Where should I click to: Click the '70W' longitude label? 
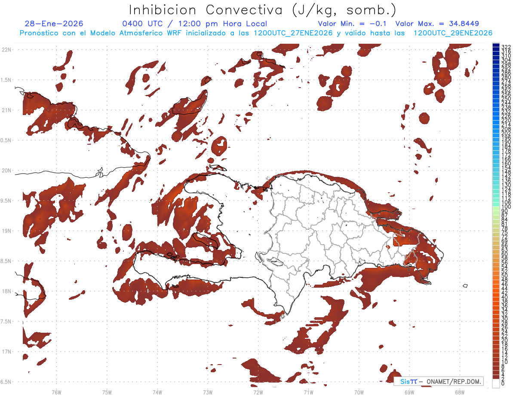pyautogui.click(x=359, y=392)
